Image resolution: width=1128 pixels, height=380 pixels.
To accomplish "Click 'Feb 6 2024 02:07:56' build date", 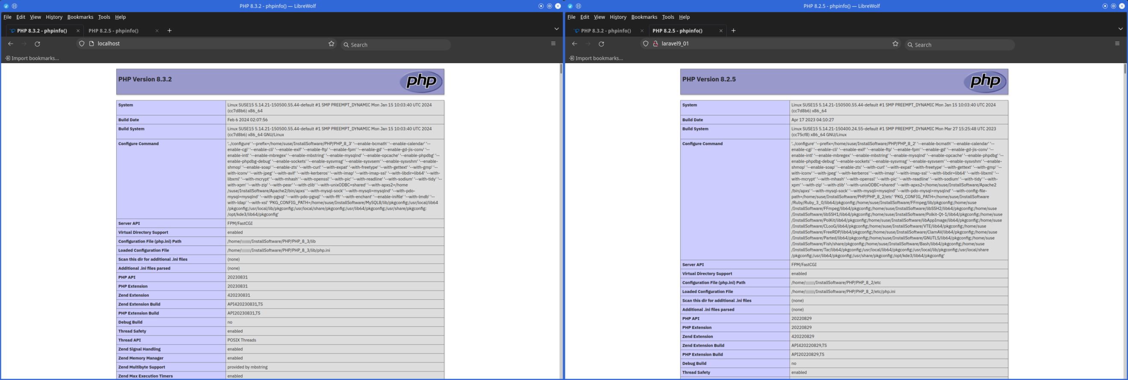I will coord(247,120).
